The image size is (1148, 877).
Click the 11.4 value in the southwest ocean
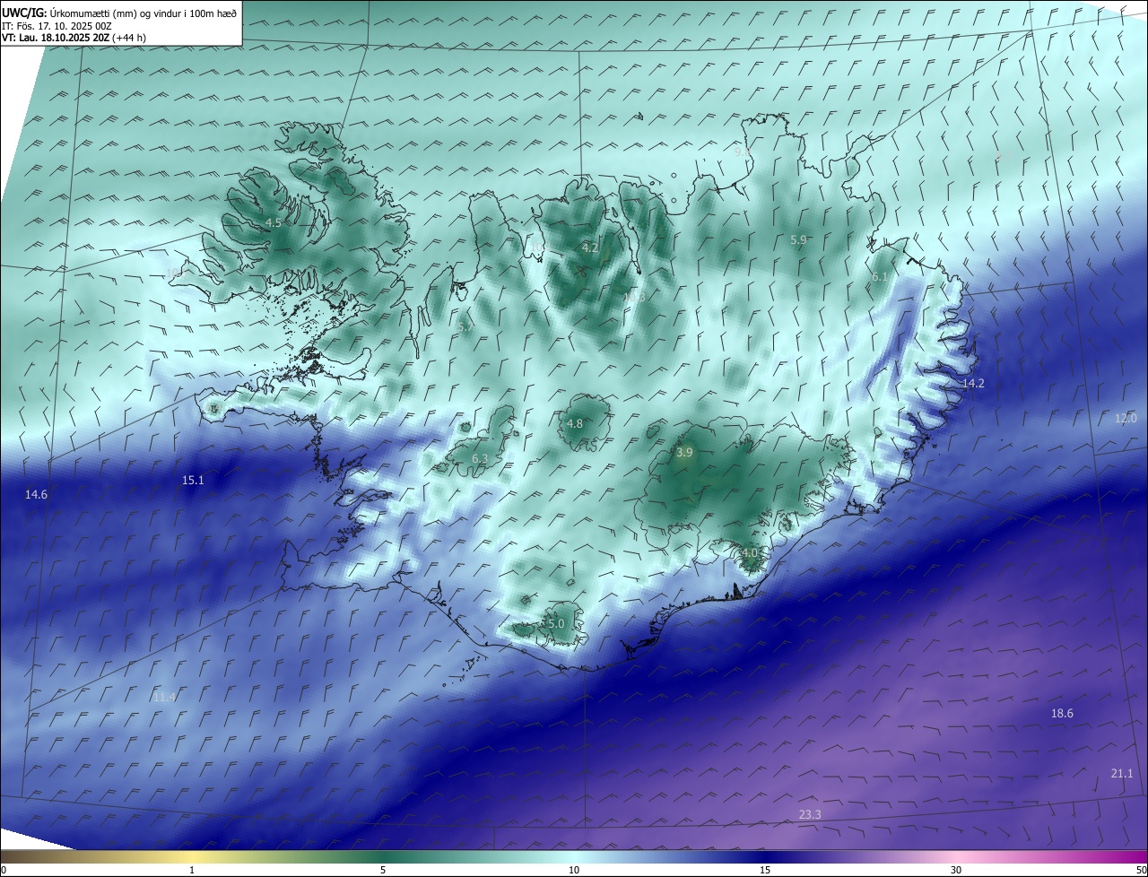[164, 697]
